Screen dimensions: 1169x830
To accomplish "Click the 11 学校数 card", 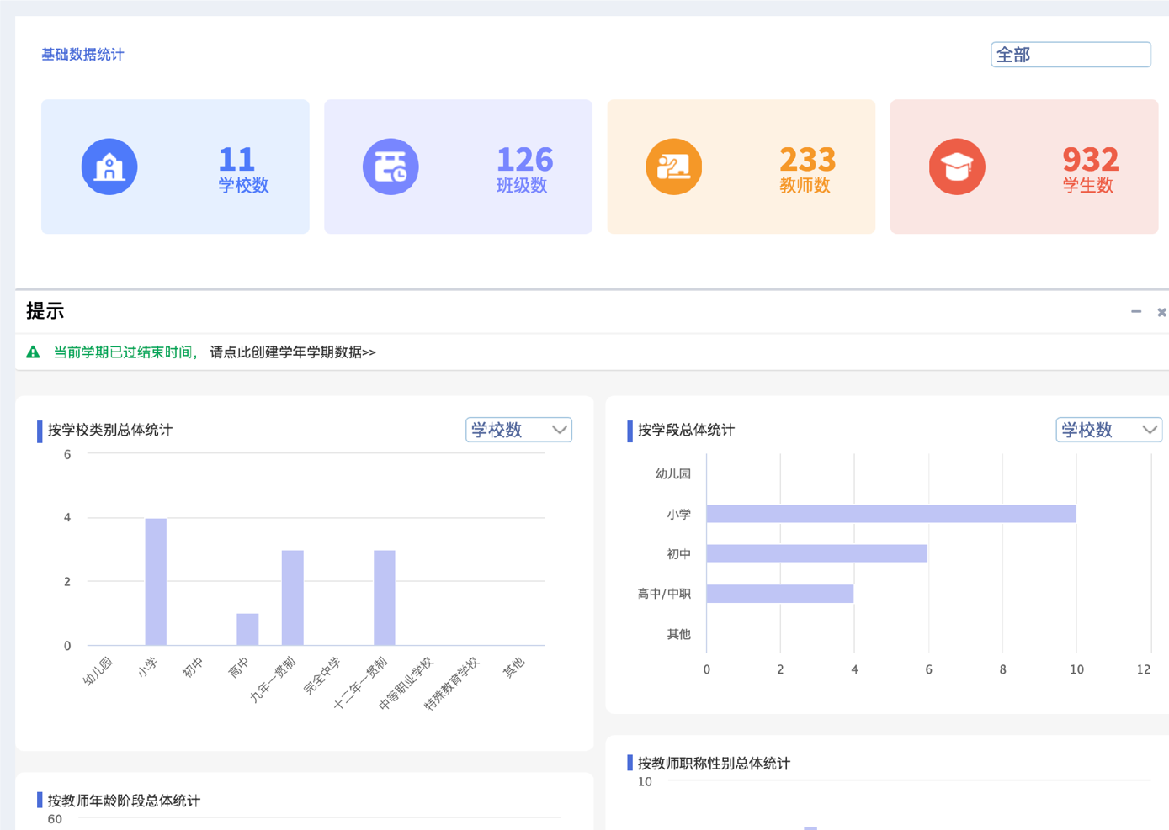I will 175,167.
